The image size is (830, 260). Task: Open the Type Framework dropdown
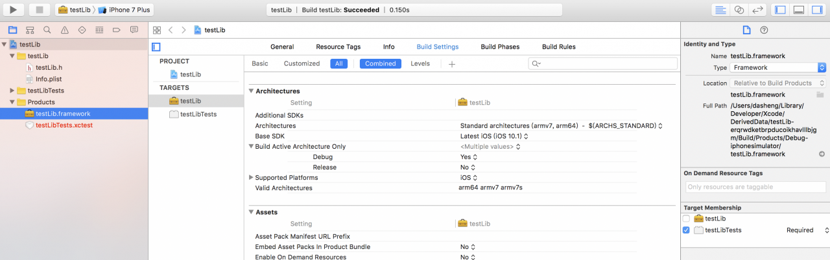[x=778, y=68]
